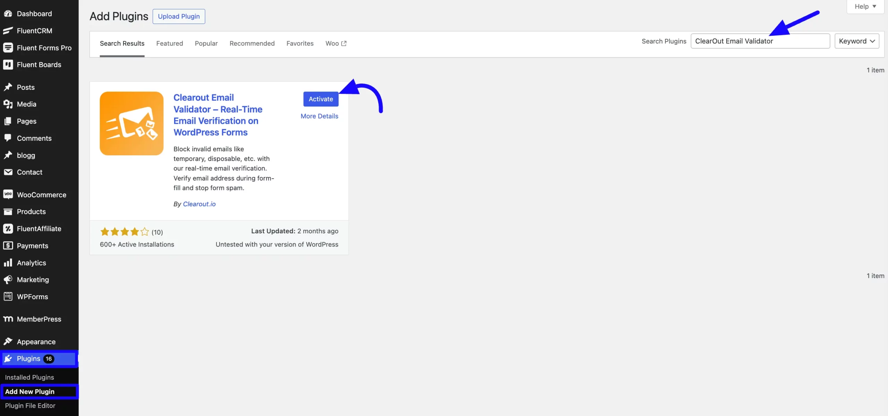
Task: Switch to the Favorites tab
Action: click(x=300, y=44)
